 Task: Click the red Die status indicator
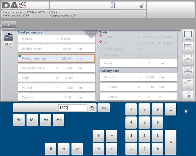coord(101,42)
